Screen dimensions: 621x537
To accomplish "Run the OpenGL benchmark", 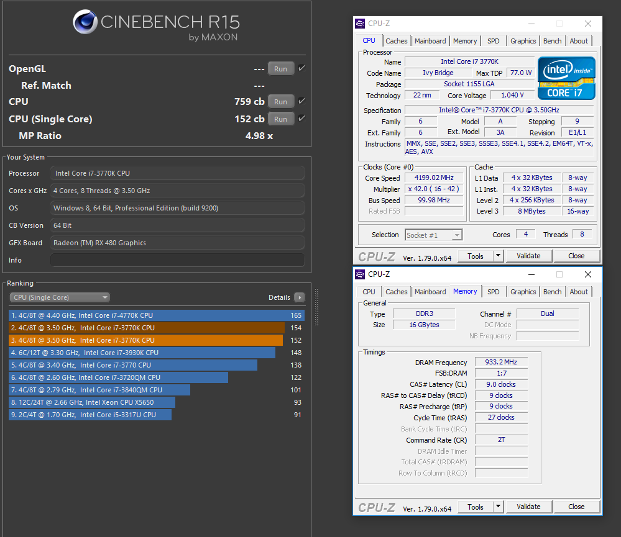I will pos(281,68).
